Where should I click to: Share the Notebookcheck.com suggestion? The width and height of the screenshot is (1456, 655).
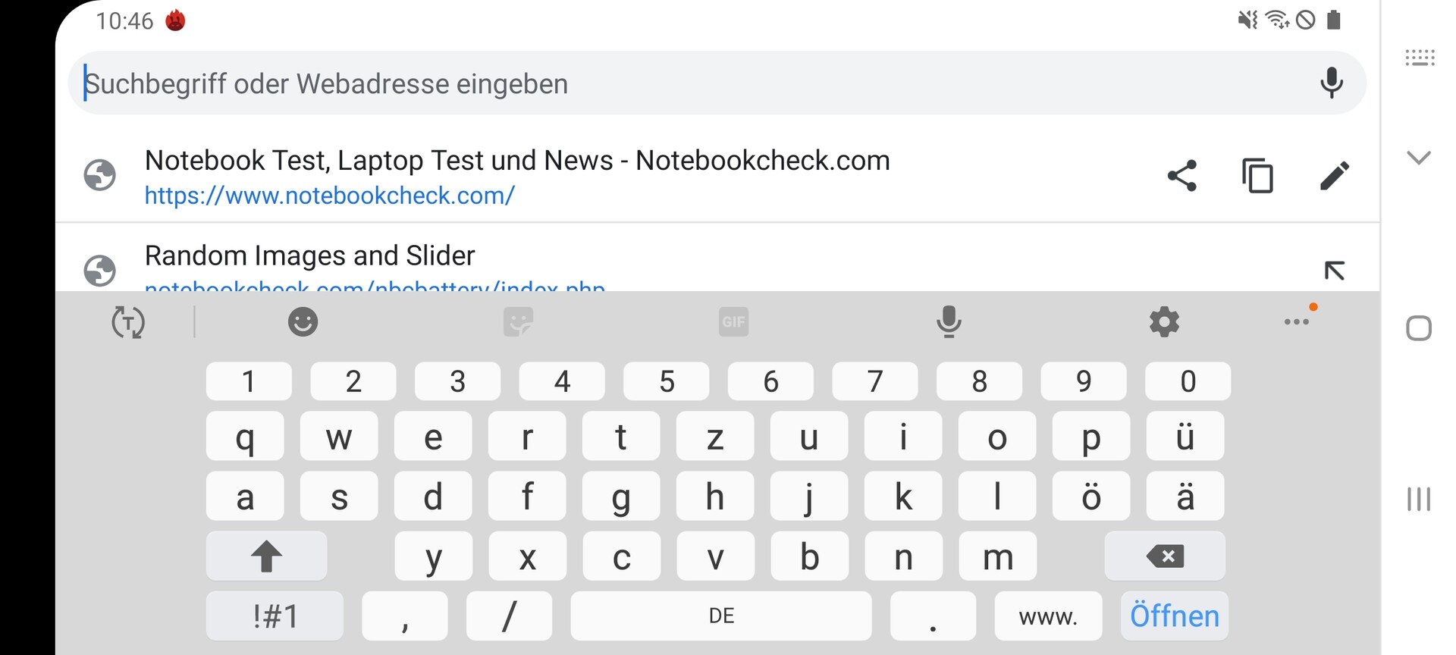(1181, 176)
